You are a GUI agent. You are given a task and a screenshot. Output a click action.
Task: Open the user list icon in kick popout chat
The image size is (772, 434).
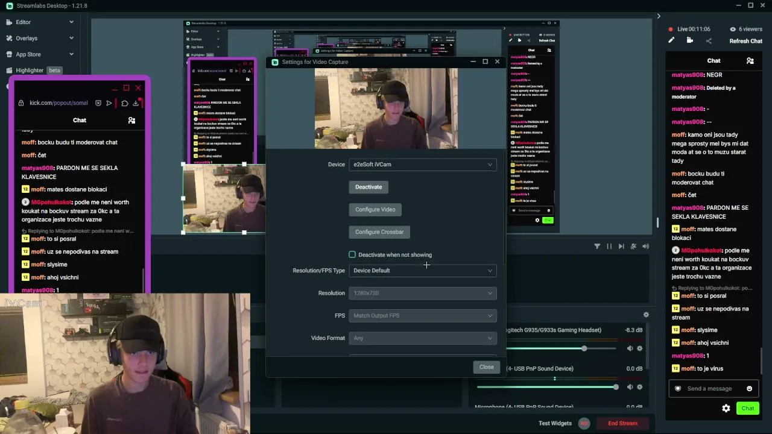click(131, 121)
